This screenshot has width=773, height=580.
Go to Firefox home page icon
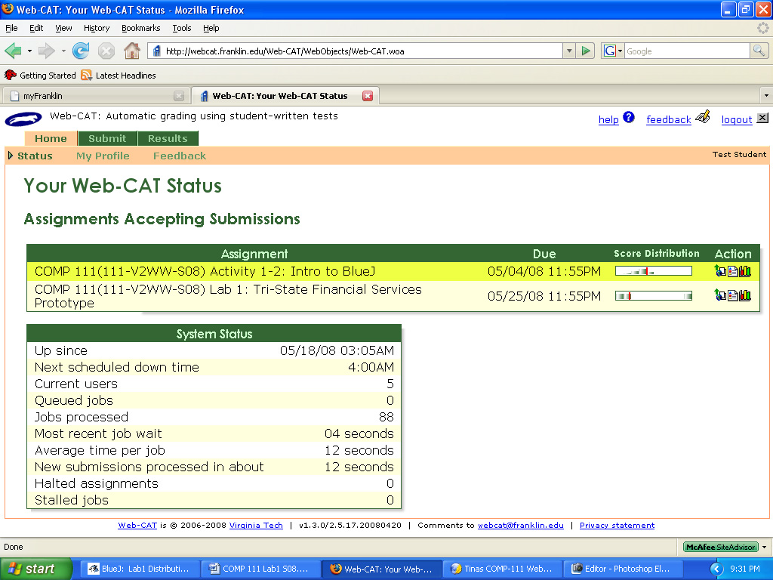click(131, 51)
